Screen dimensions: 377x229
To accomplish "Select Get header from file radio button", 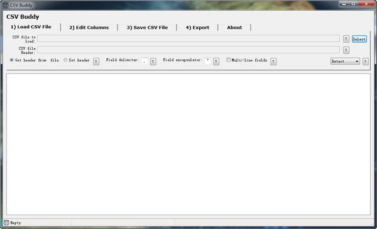I will tap(11, 60).
